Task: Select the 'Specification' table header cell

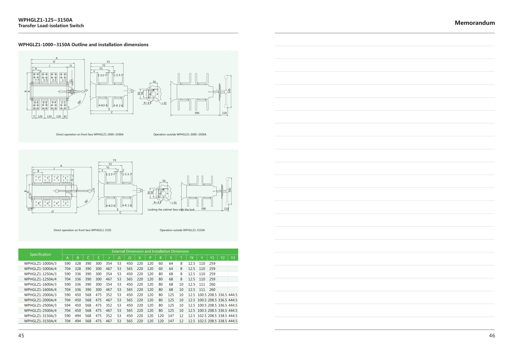Action: (x=40, y=254)
